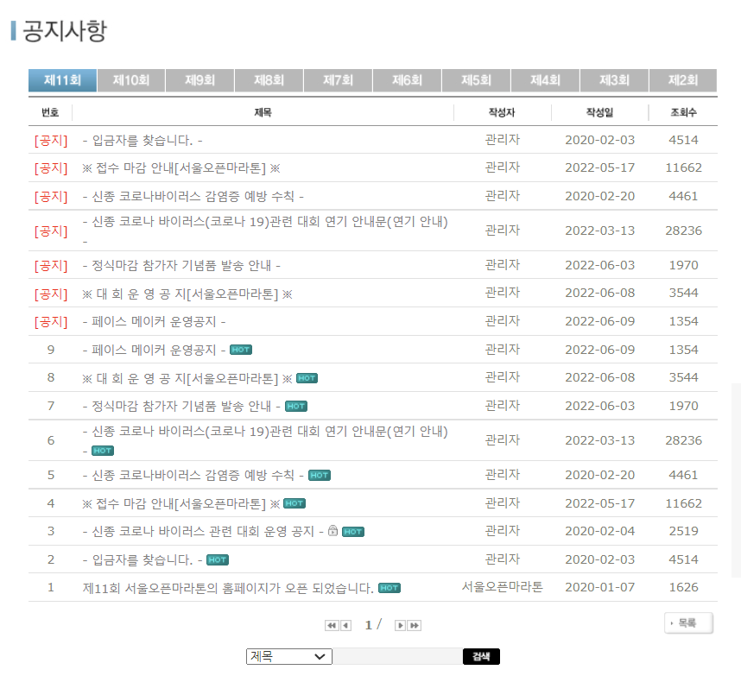The image size is (741, 676).
Task: Switch to the 제11회 tab
Action: 62,79
